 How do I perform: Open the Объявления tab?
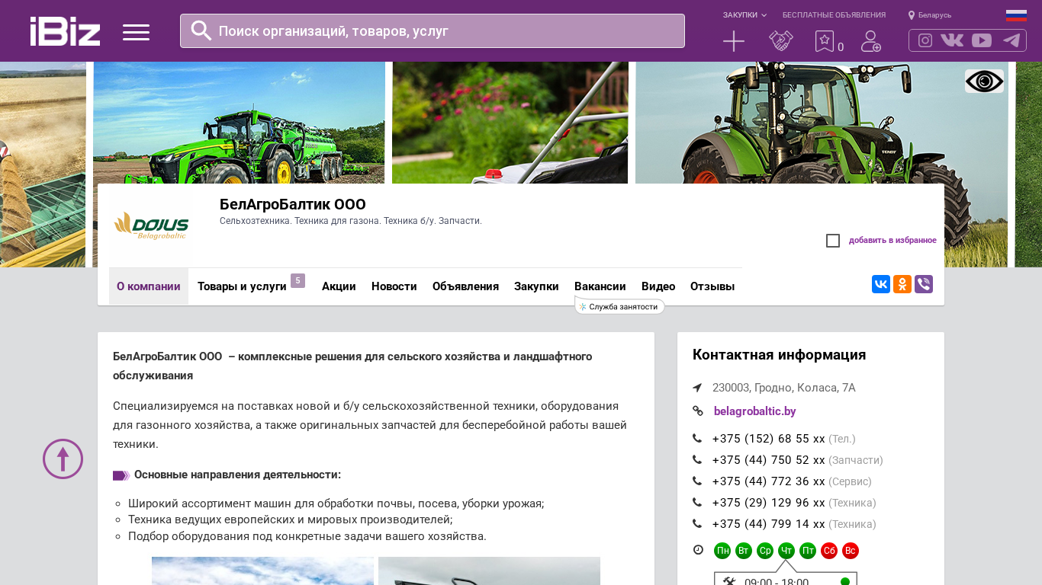pyautogui.click(x=465, y=286)
